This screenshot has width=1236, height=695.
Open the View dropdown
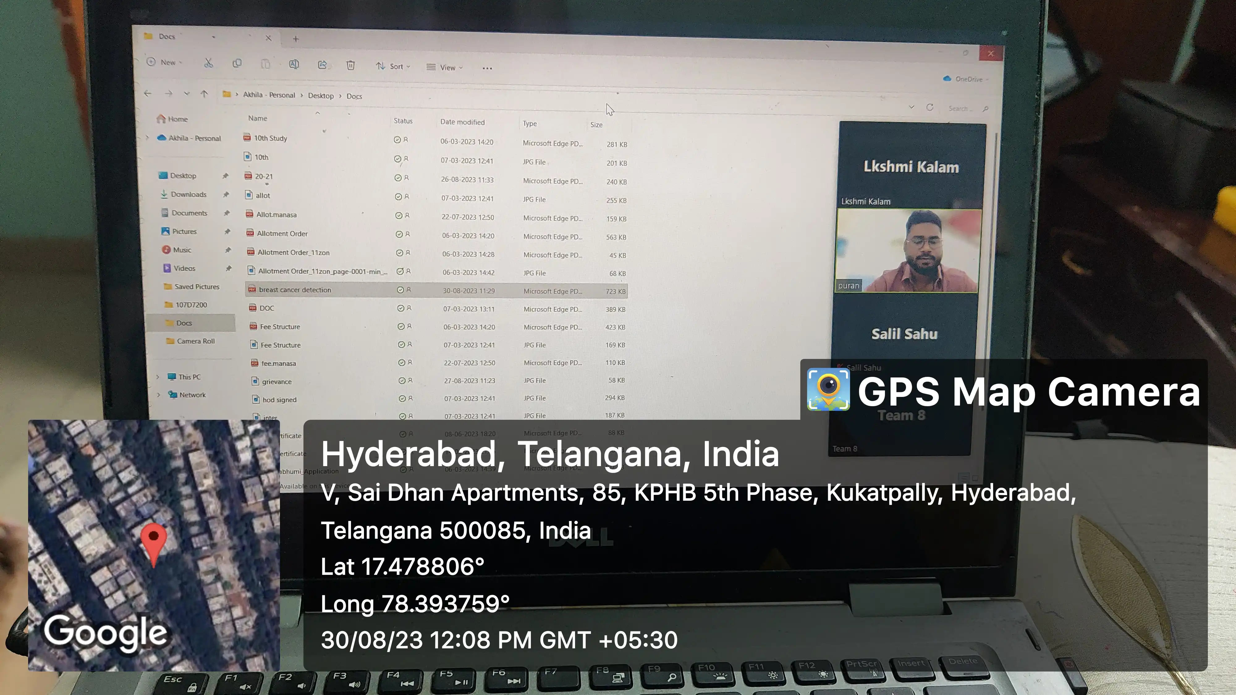(x=445, y=68)
